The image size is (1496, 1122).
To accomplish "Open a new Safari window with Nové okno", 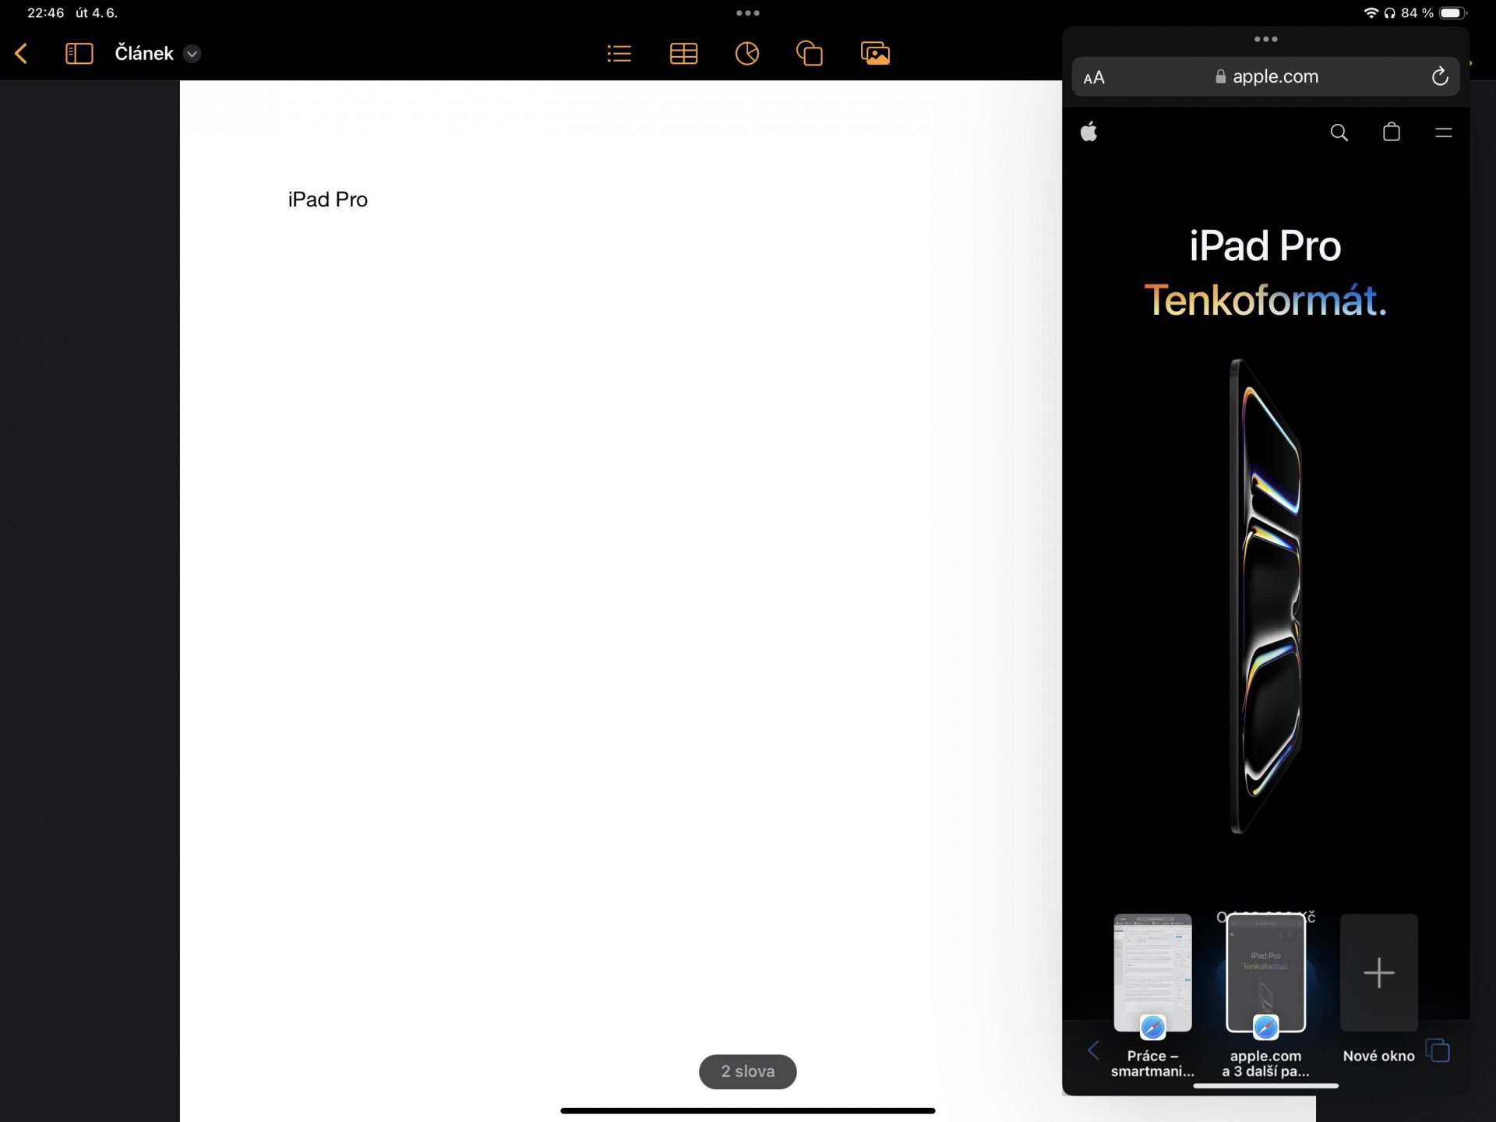I will tap(1378, 973).
